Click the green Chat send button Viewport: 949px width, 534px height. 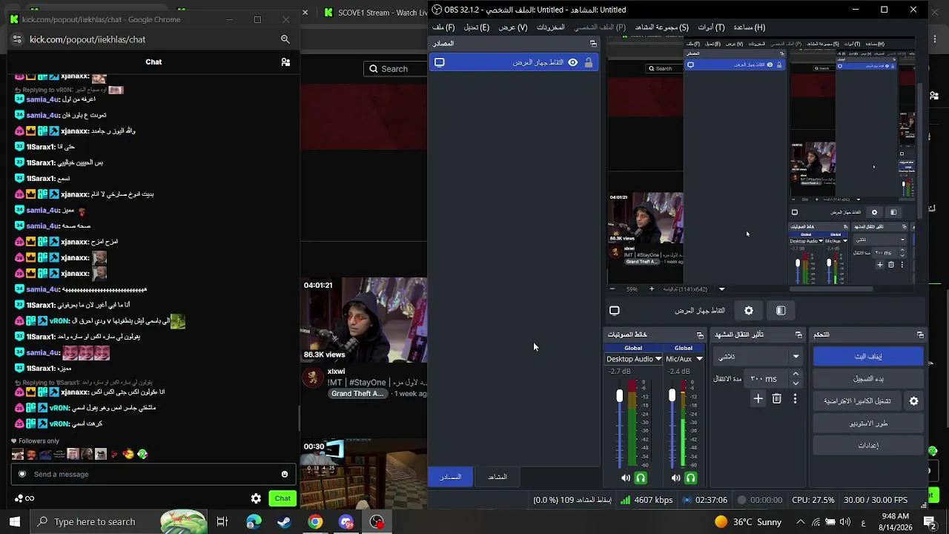[x=282, y=498]
